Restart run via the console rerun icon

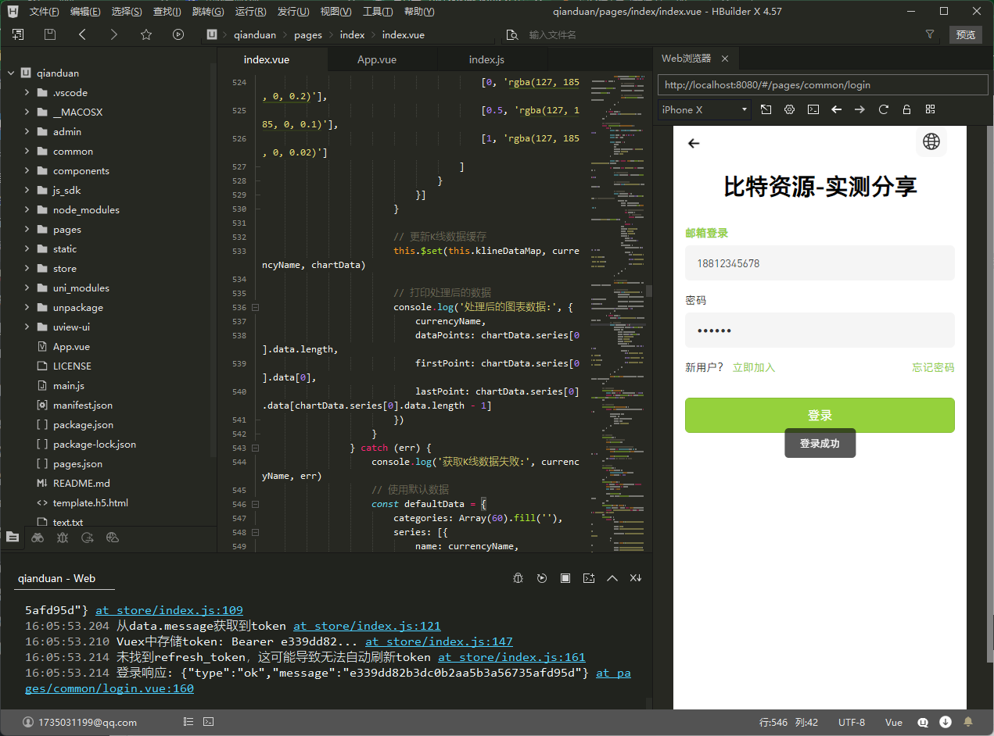coord(542,578)
